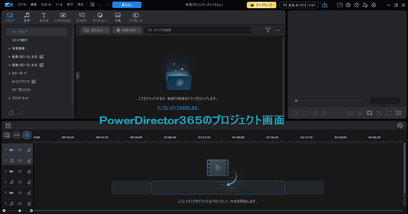This screenshot has width=408, height=214.
Task: Open マイ 生成 AI クリエーション
Action: 299,5
